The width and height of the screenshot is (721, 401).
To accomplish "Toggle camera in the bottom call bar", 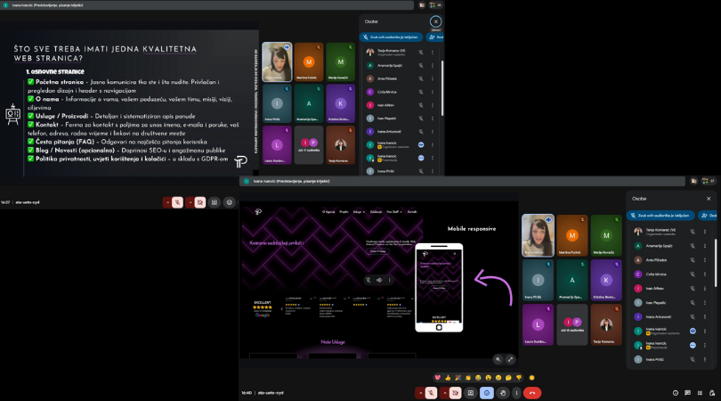I will coord(456,393).
